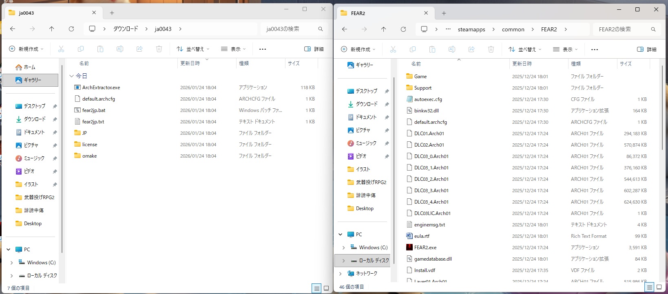Open the 並べ替え sort dropdown in ja0043 window

[193, 49]
